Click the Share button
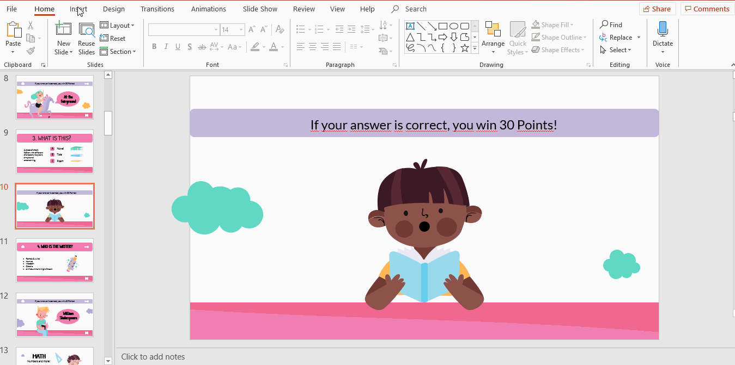This screenshot has width=735, height=365. [657, 9]
